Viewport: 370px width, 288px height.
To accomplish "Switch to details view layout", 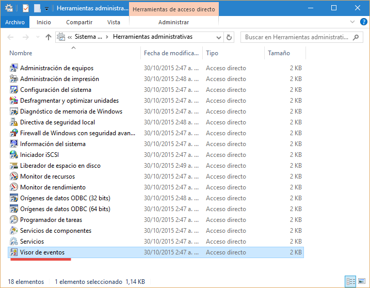I will [351, 282].
